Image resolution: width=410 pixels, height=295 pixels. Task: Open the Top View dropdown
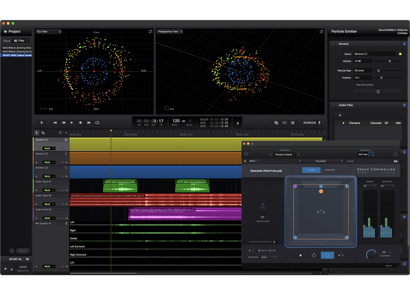pos(49,32)
